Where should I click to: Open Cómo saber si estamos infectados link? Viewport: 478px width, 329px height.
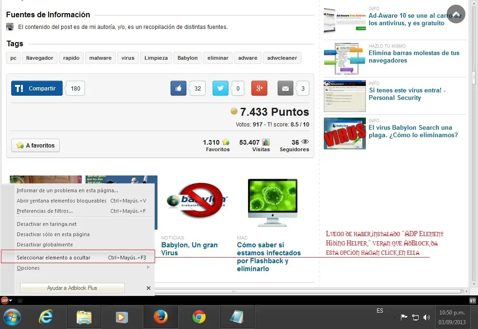click(x=269, y=257)
